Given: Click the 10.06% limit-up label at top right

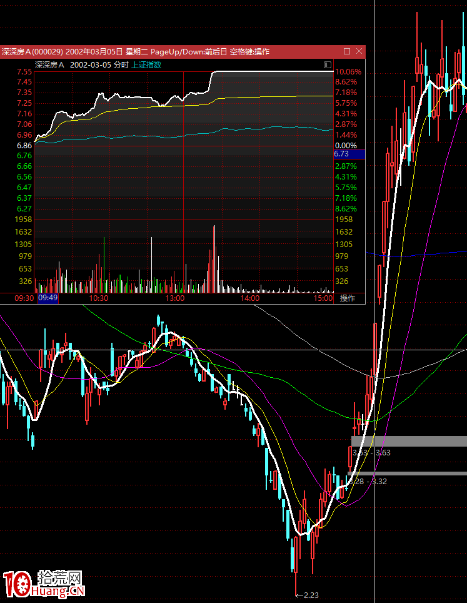Looking at the screenshot, I should tap(348, 72).
